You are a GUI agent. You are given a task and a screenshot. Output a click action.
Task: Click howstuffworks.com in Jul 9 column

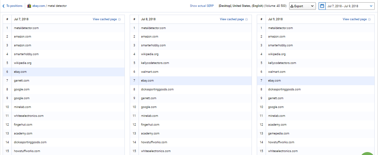click(x=281, y=142)
